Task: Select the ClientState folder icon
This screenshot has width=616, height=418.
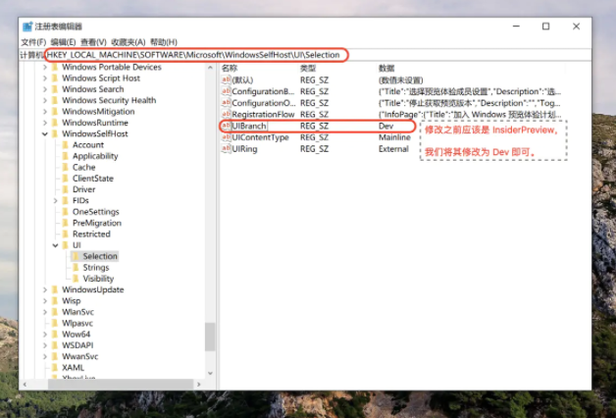Action: point(66,179)
